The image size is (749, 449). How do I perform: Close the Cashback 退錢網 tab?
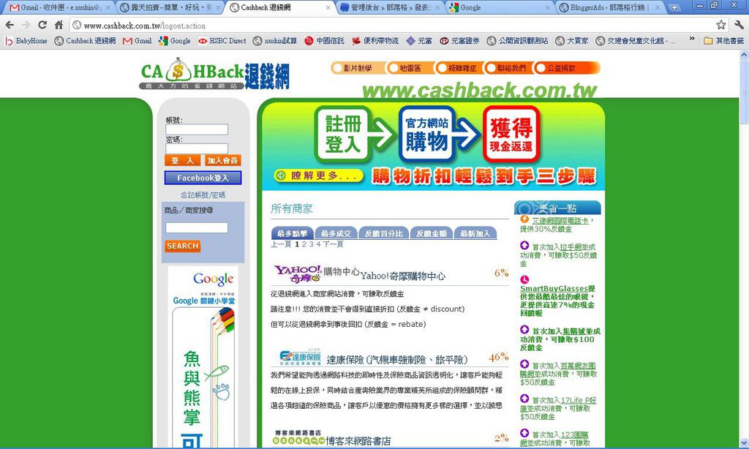click(328, 7)
